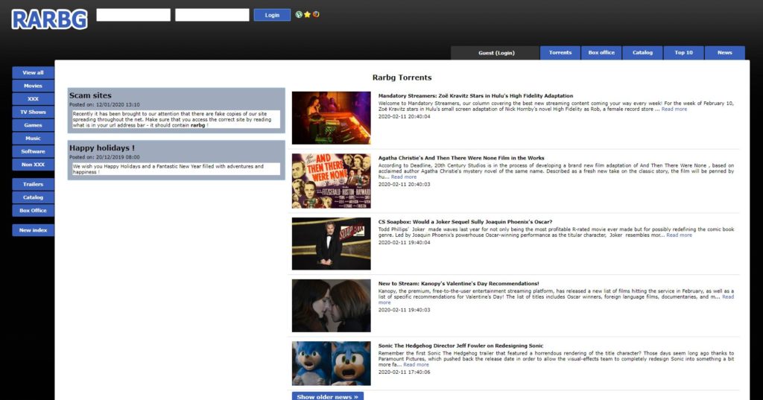The image size is (763, 400).
Task: Focus the password input field
Action: click(x=212, y=15)
